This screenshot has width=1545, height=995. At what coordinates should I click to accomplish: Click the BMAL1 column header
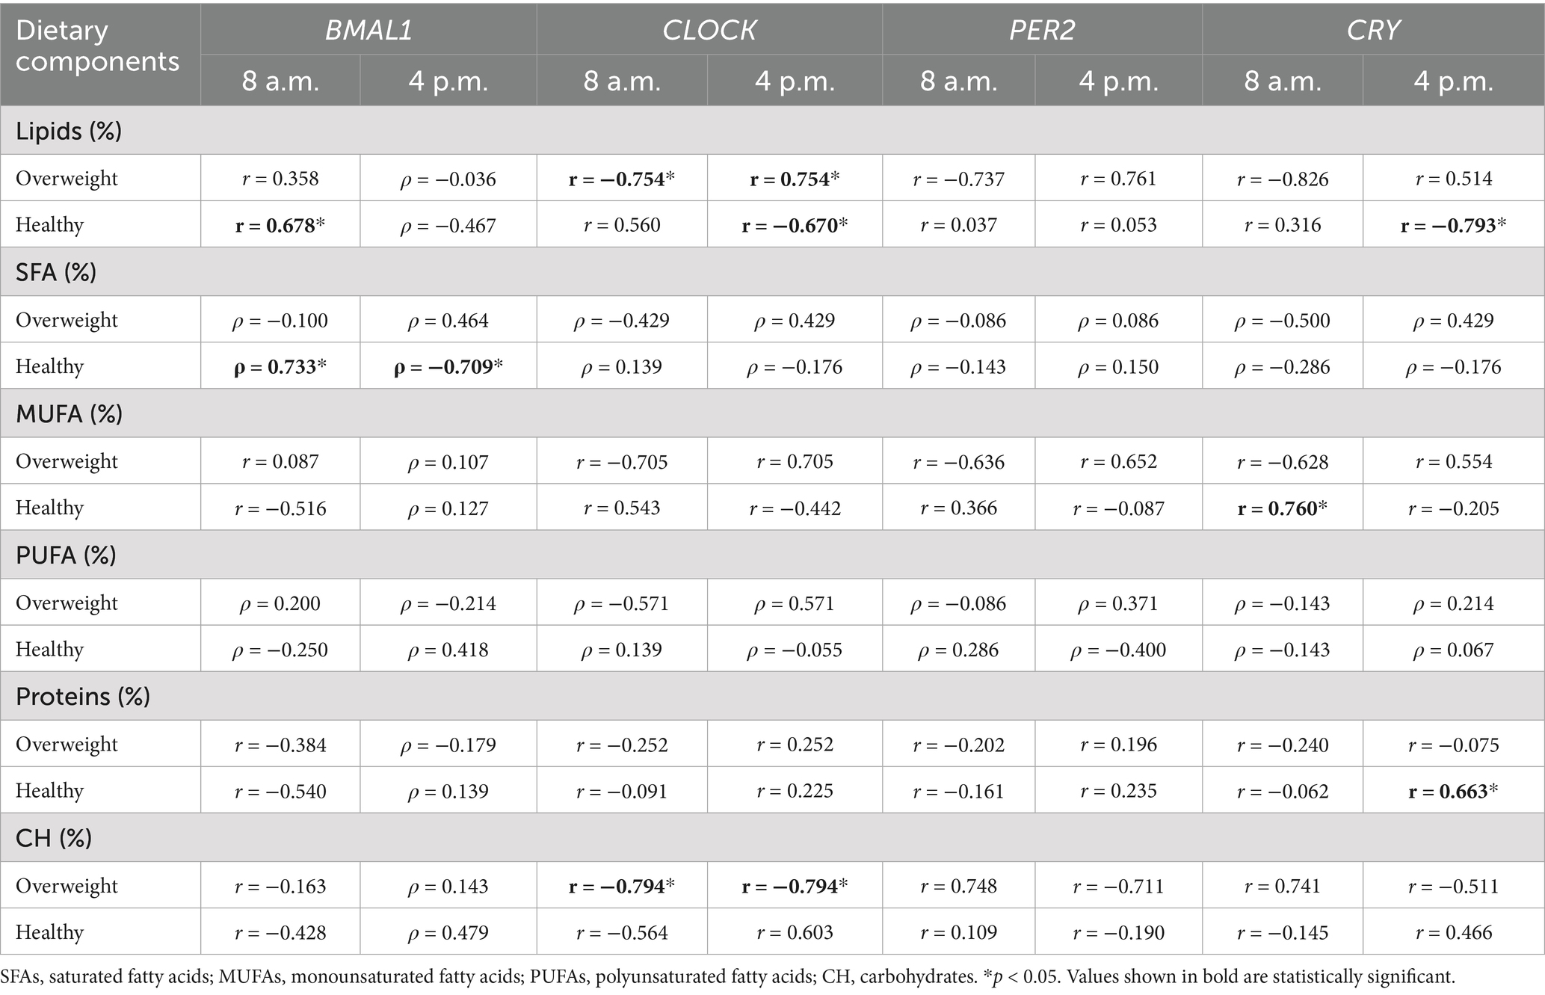pos(368,30)
